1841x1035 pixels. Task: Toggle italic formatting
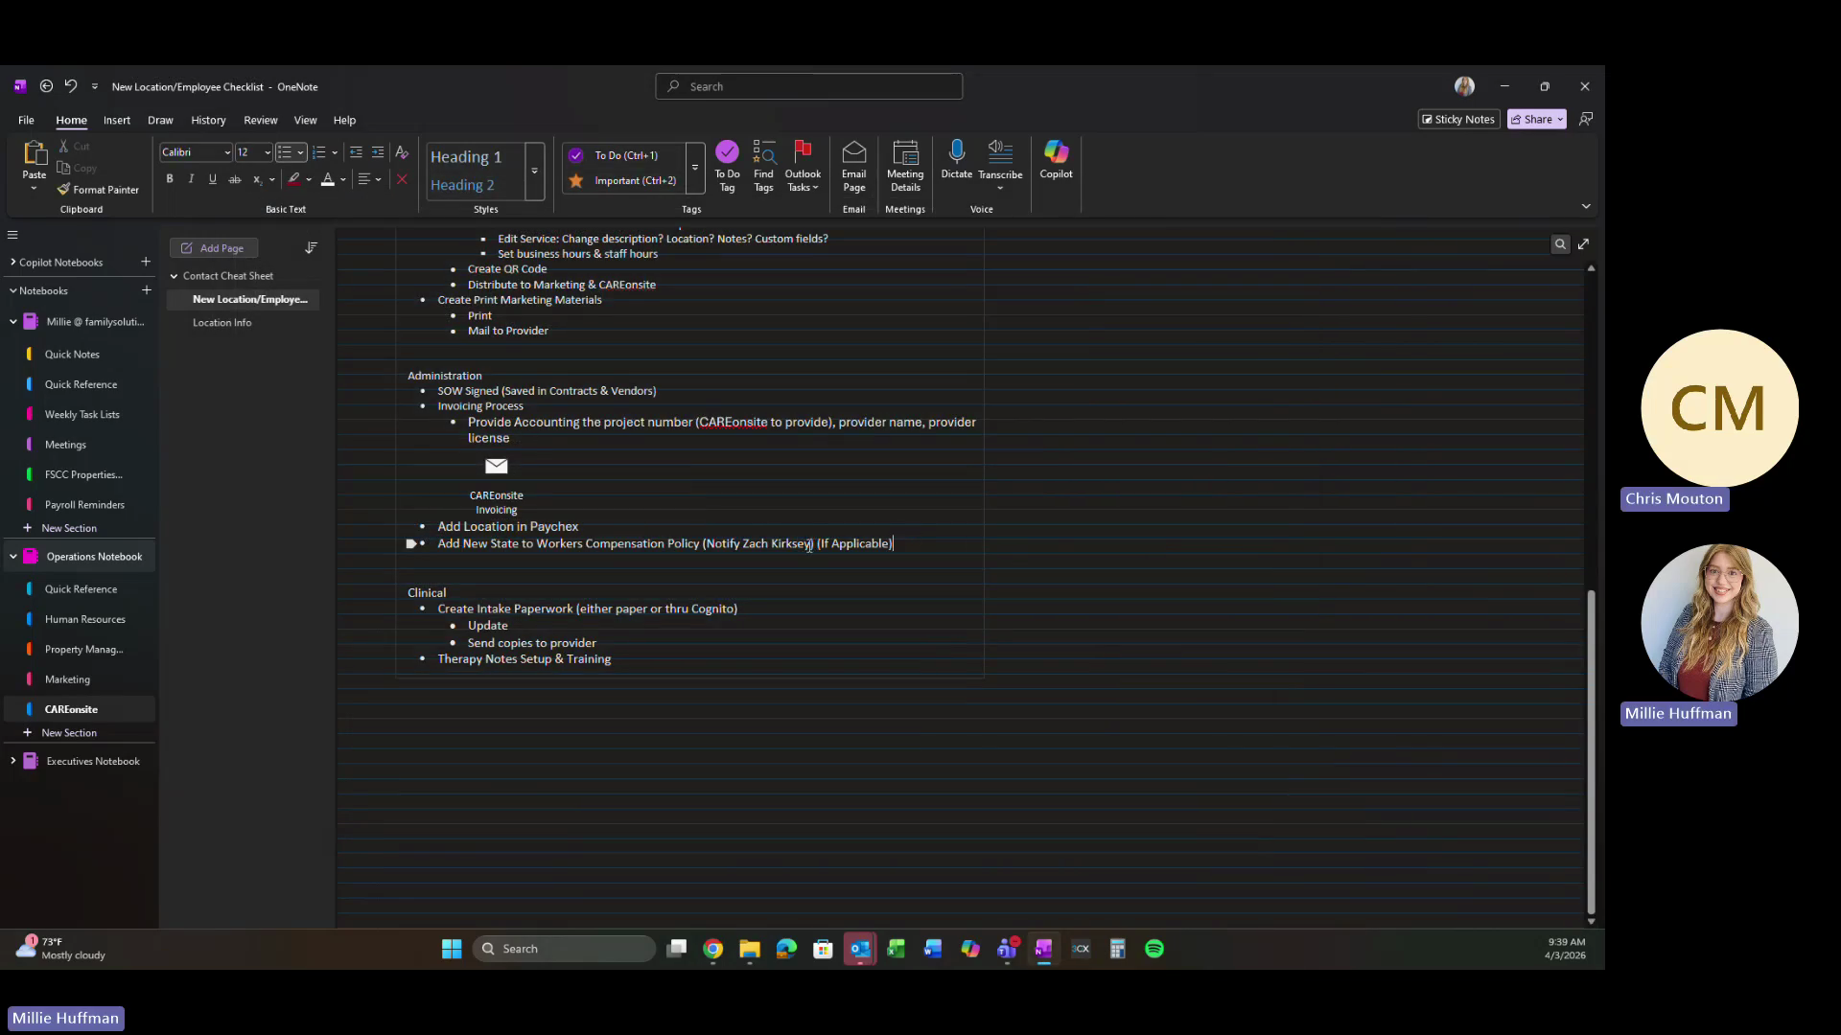(191, 179)
